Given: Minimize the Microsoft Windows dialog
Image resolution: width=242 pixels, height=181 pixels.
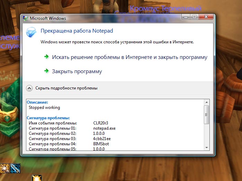Looking at the screenshot, I should click(x=186, y=17).
